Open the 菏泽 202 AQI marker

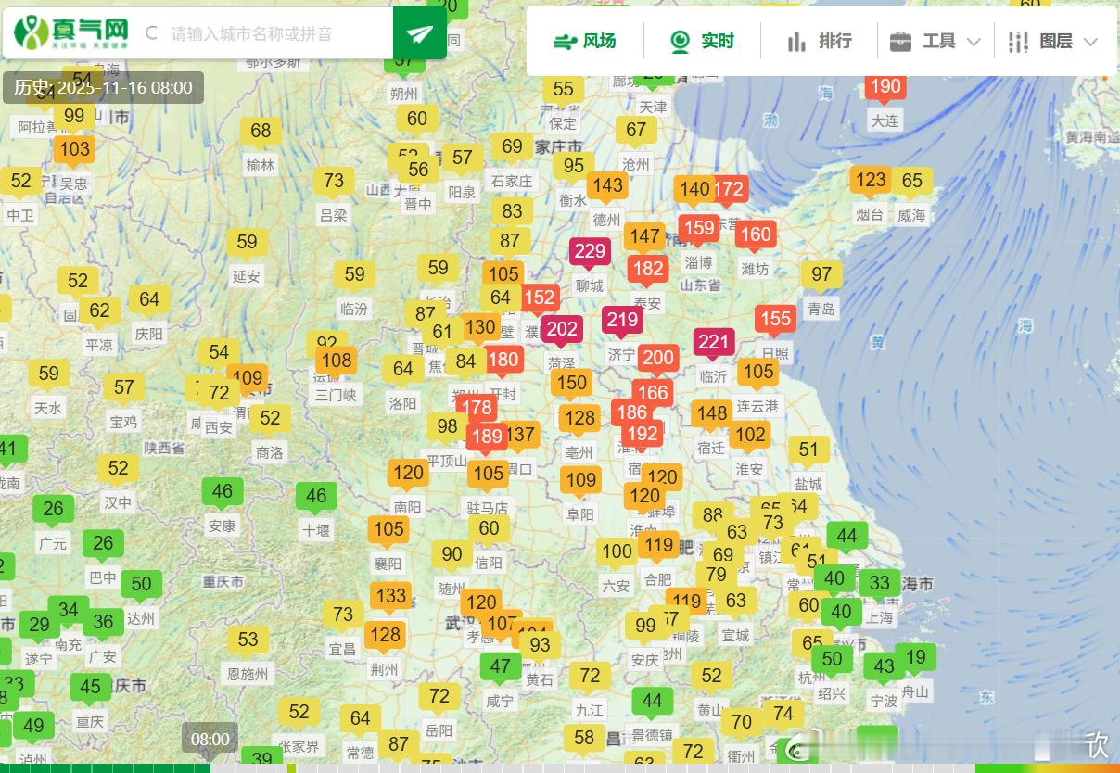562,331
